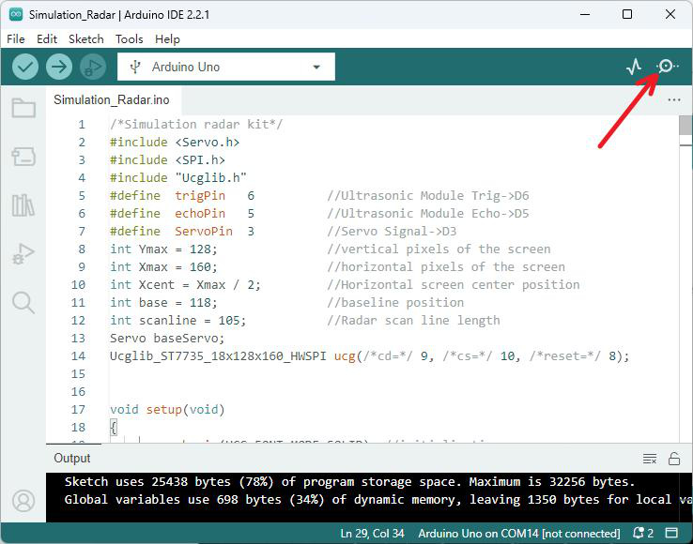Open the Debug sidebar panel

(23, 254)
